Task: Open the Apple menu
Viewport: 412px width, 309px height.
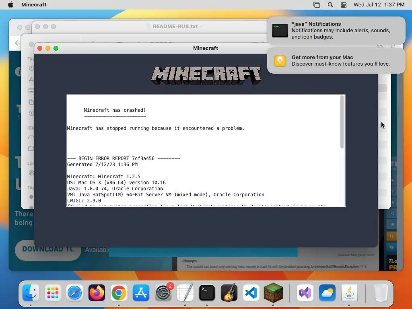Action: (10, 4)
